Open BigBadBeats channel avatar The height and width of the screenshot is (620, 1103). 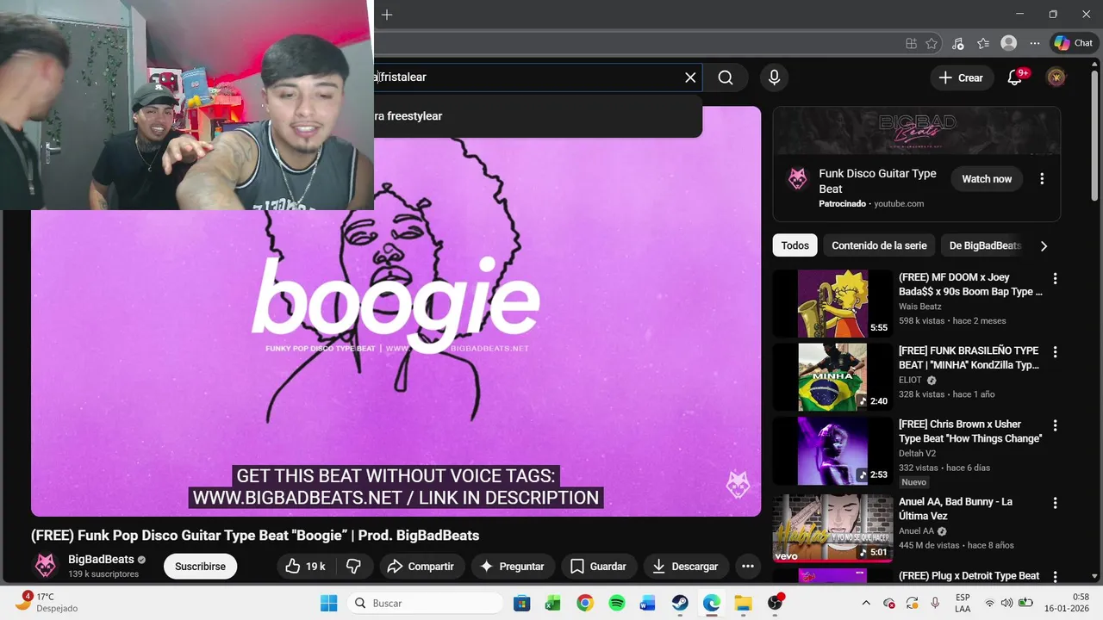click(45, 565)
